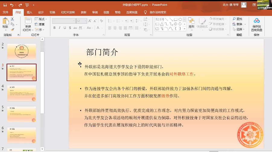This screenshot has width=272, height=152.
Task: Toggle text shadow S button
Action: tap(70, 28)
